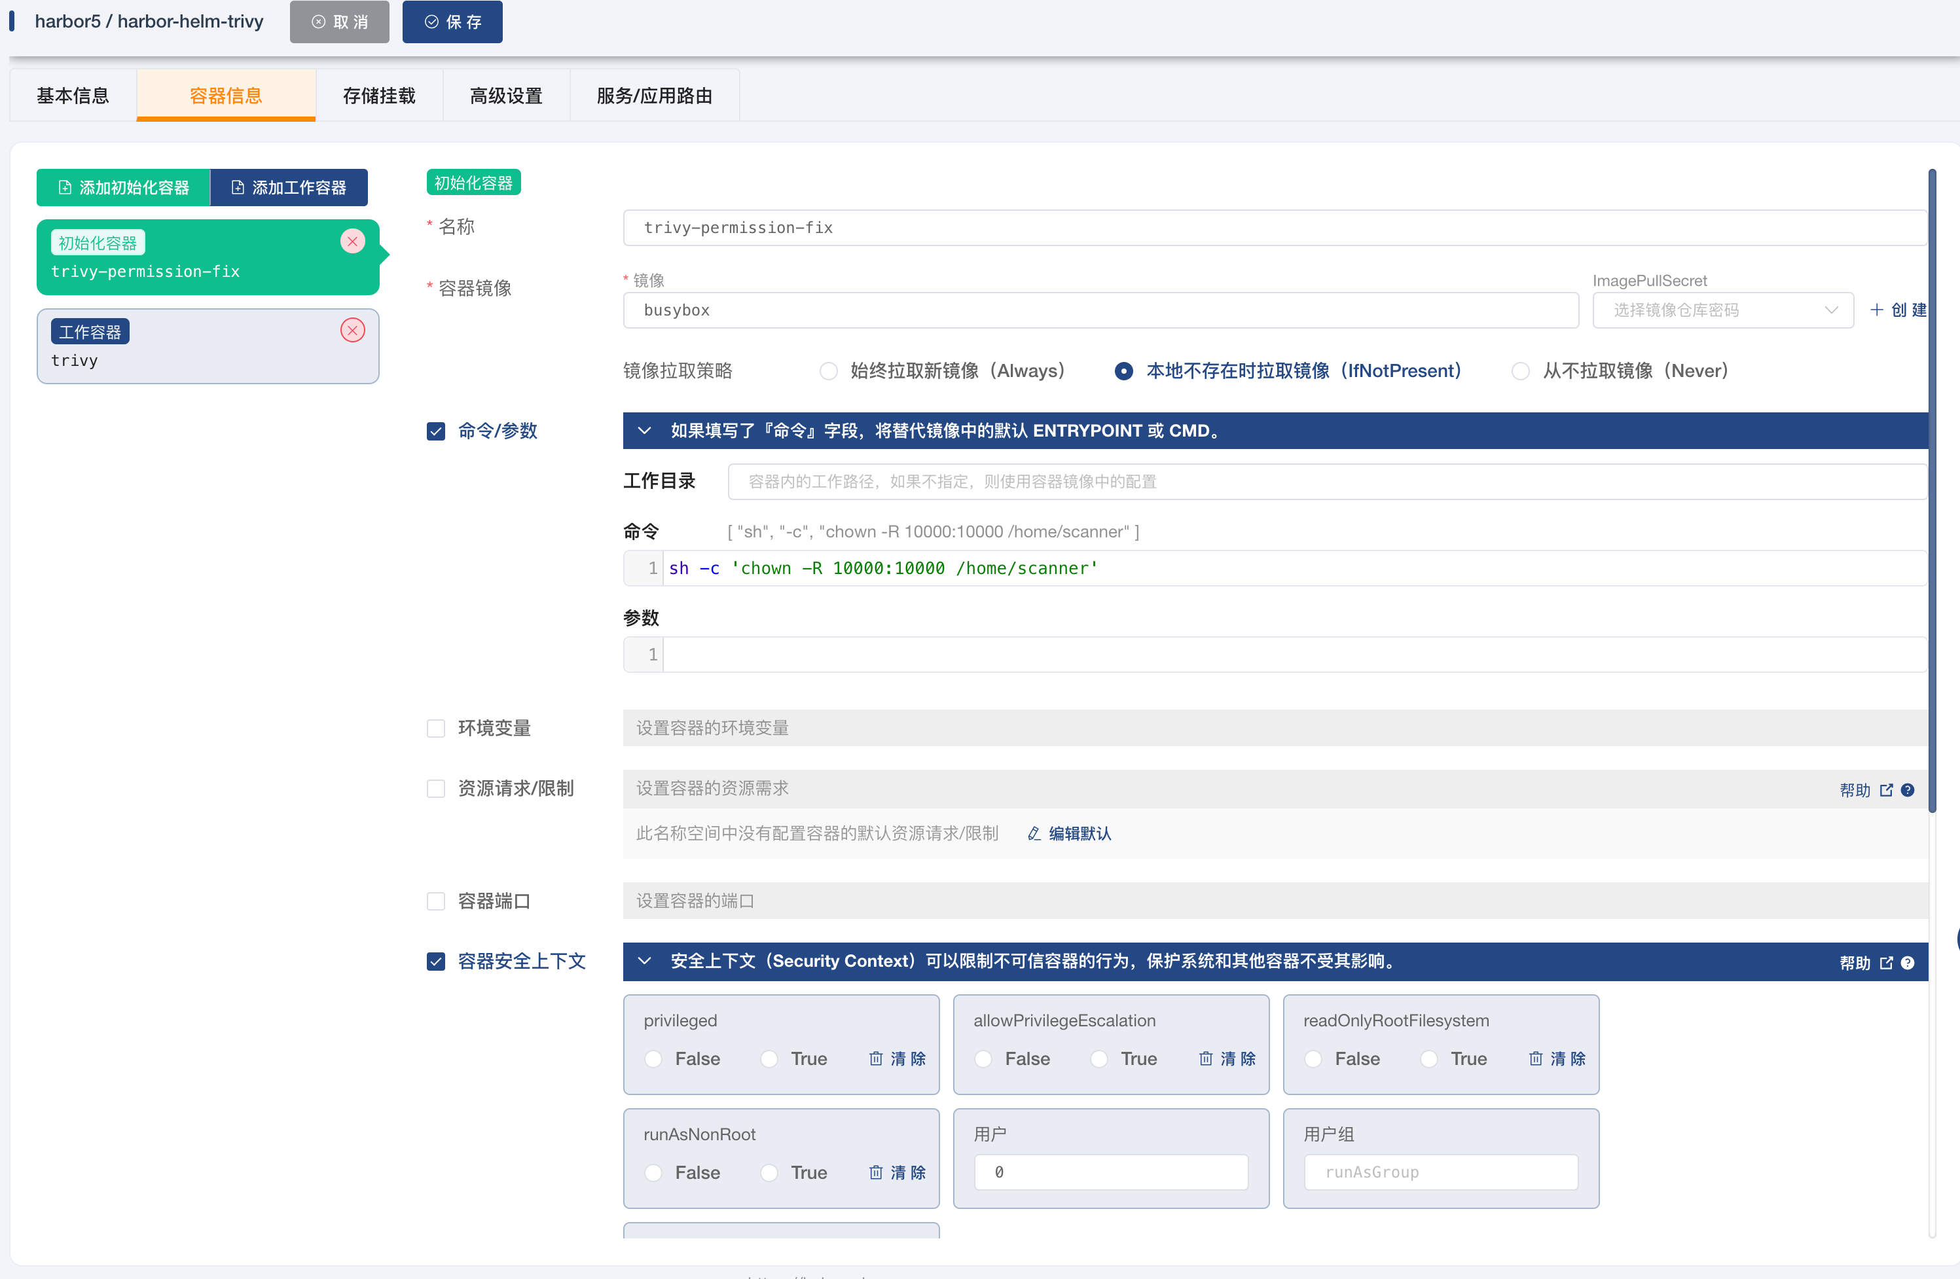Clear the allowPrivilegeEscalation selection
1960x1279 pixels.
pos(1227,1058)
